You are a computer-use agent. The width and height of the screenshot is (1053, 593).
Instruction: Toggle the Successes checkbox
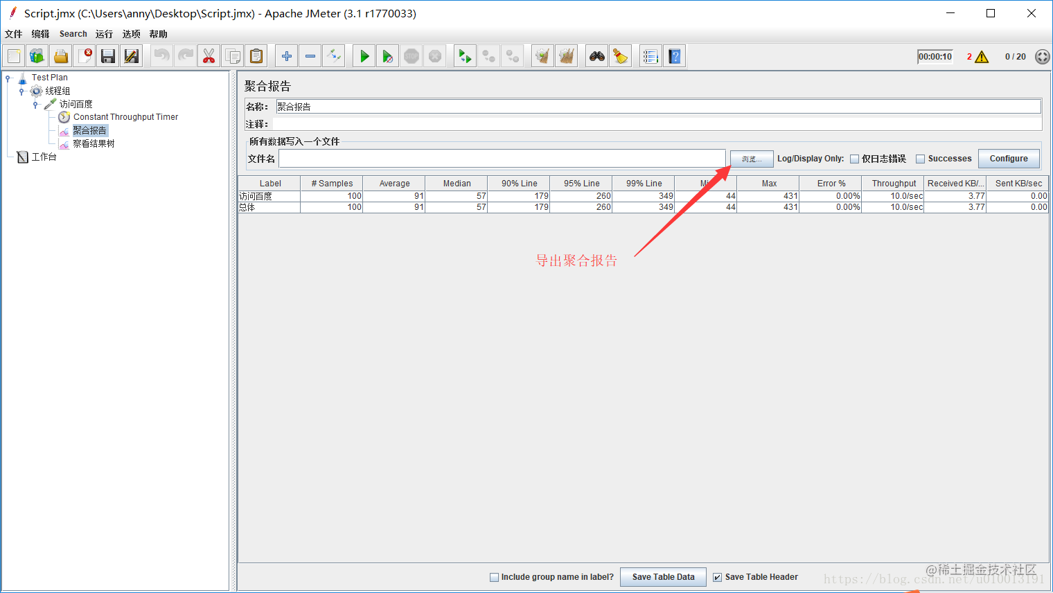921,159
